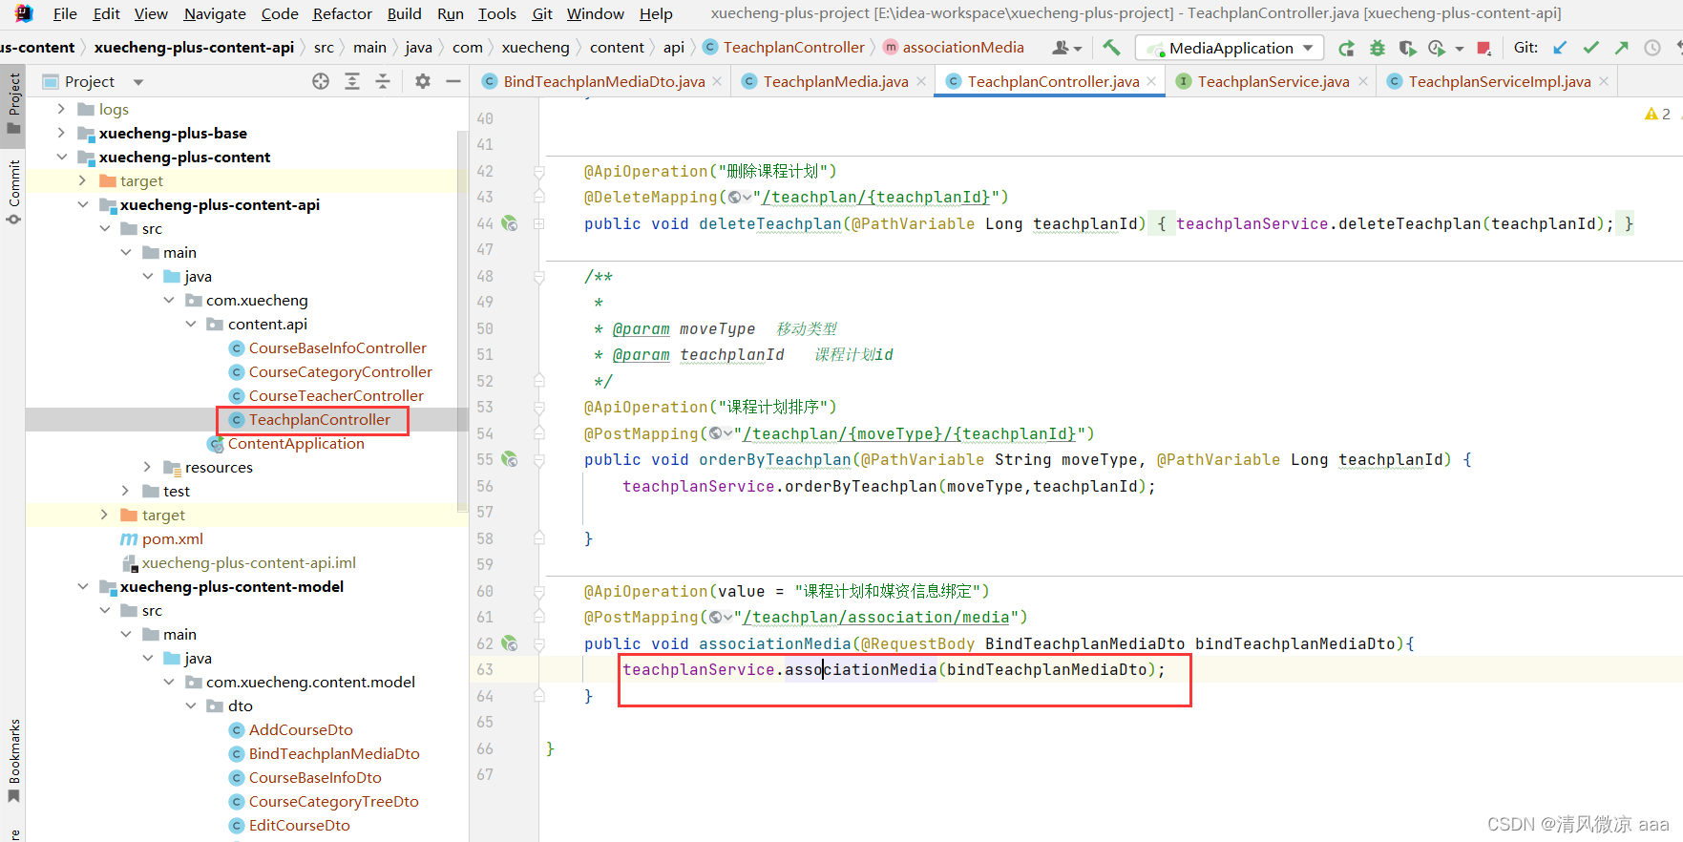This screenshot has width=1683, height=842.
Task: Open the Refactor menu
Action: click(342, 13)
